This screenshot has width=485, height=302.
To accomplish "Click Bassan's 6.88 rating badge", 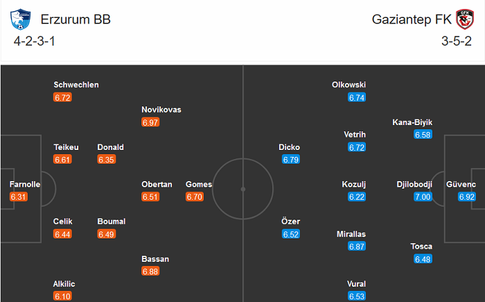I will pyautogui.click(x=150, y=272).
